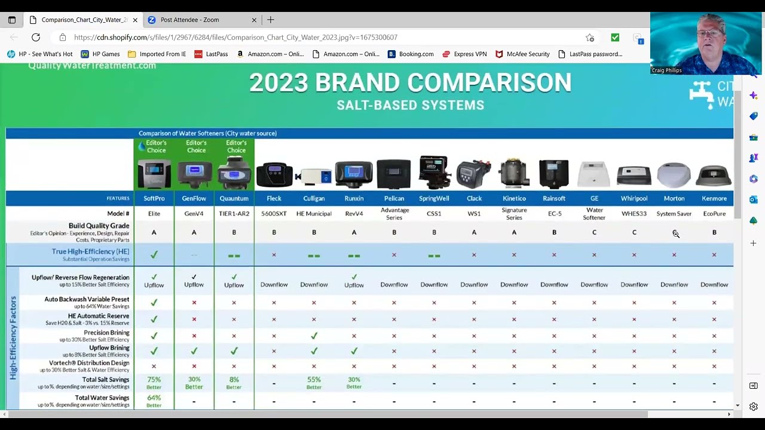The height and width of the screenshot is (430, 765).
Task: Click 'High-Efficiency Factors' vertical label
Action: click(x=13, y=338)
